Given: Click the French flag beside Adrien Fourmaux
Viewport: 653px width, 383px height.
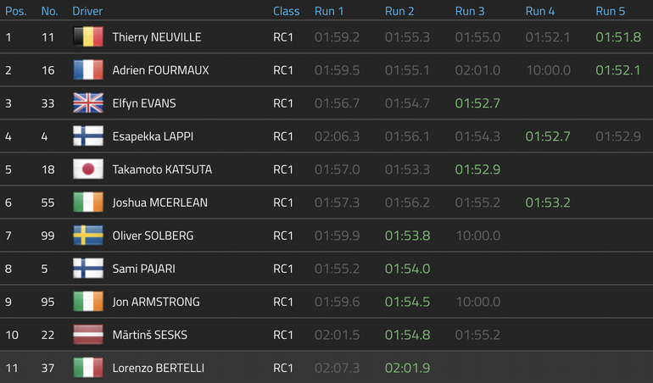Looking at the screenshot, I should click(x=88, y=70).
